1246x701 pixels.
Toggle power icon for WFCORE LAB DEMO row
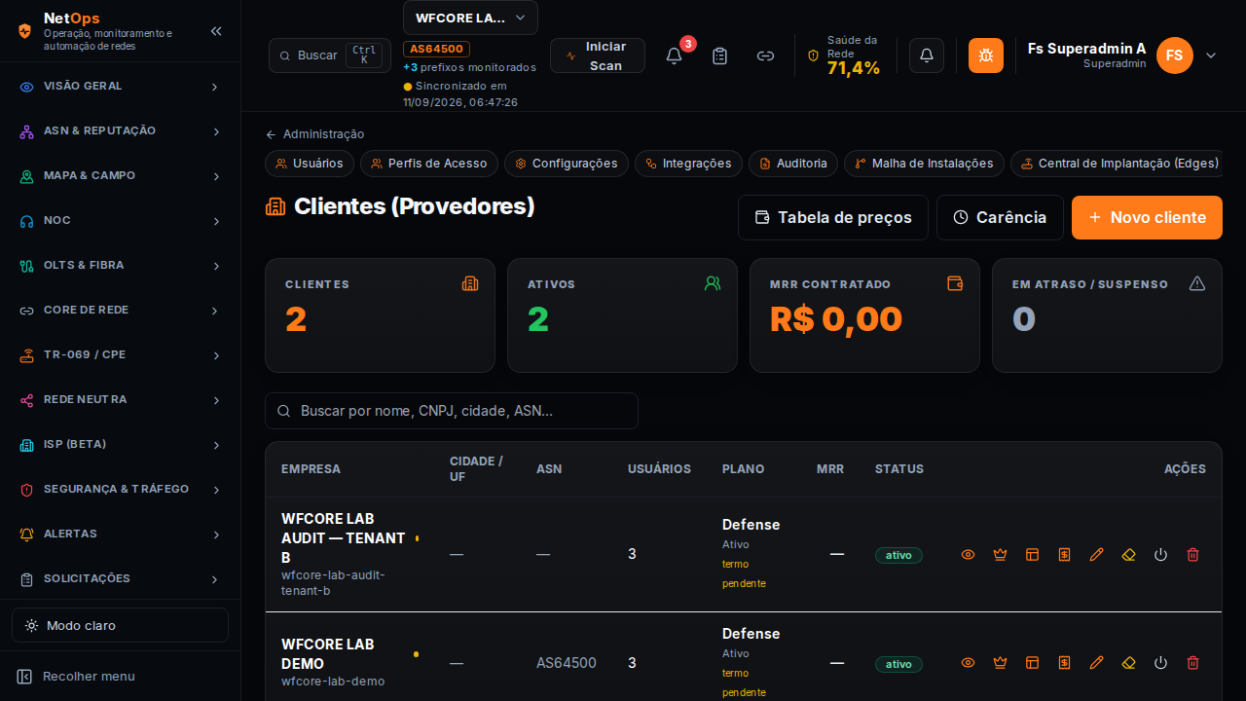pyautogui.click(x=1160, y=662)
